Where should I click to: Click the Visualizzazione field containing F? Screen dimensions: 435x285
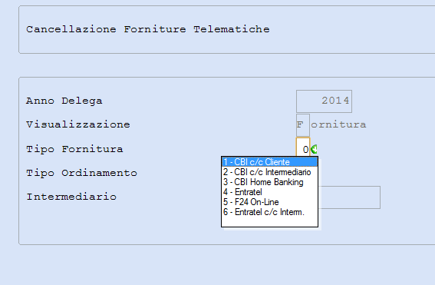(x=303, y=124)
